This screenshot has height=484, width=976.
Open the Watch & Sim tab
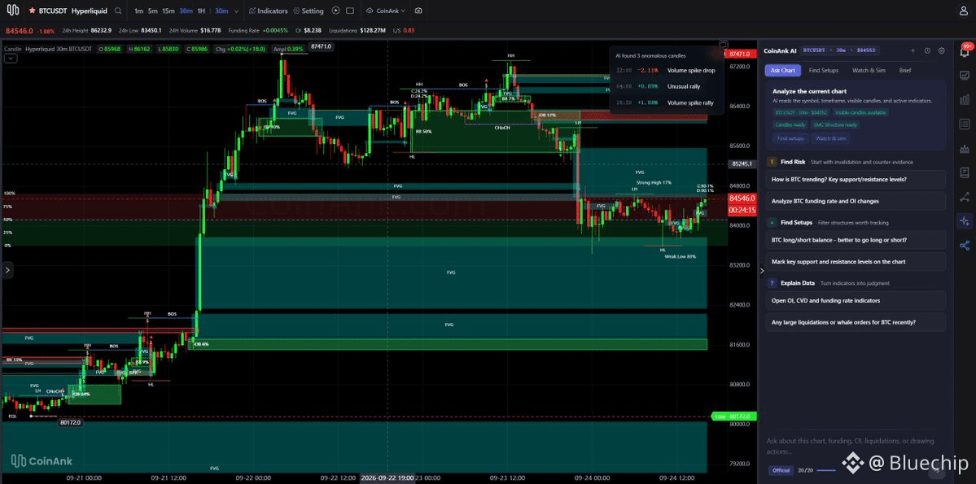click(x=868, y=70)
